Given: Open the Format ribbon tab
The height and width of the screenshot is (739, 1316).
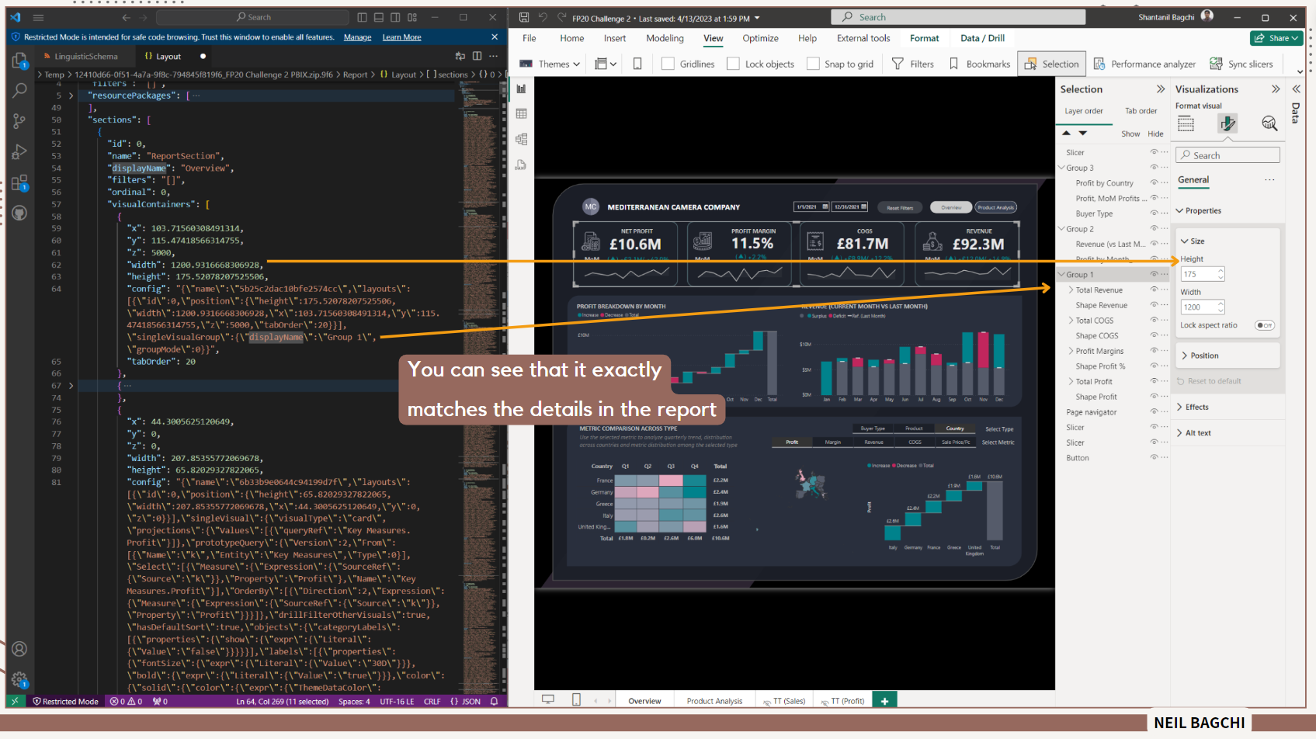Looking at the screenshot, I should coord(924,38).
